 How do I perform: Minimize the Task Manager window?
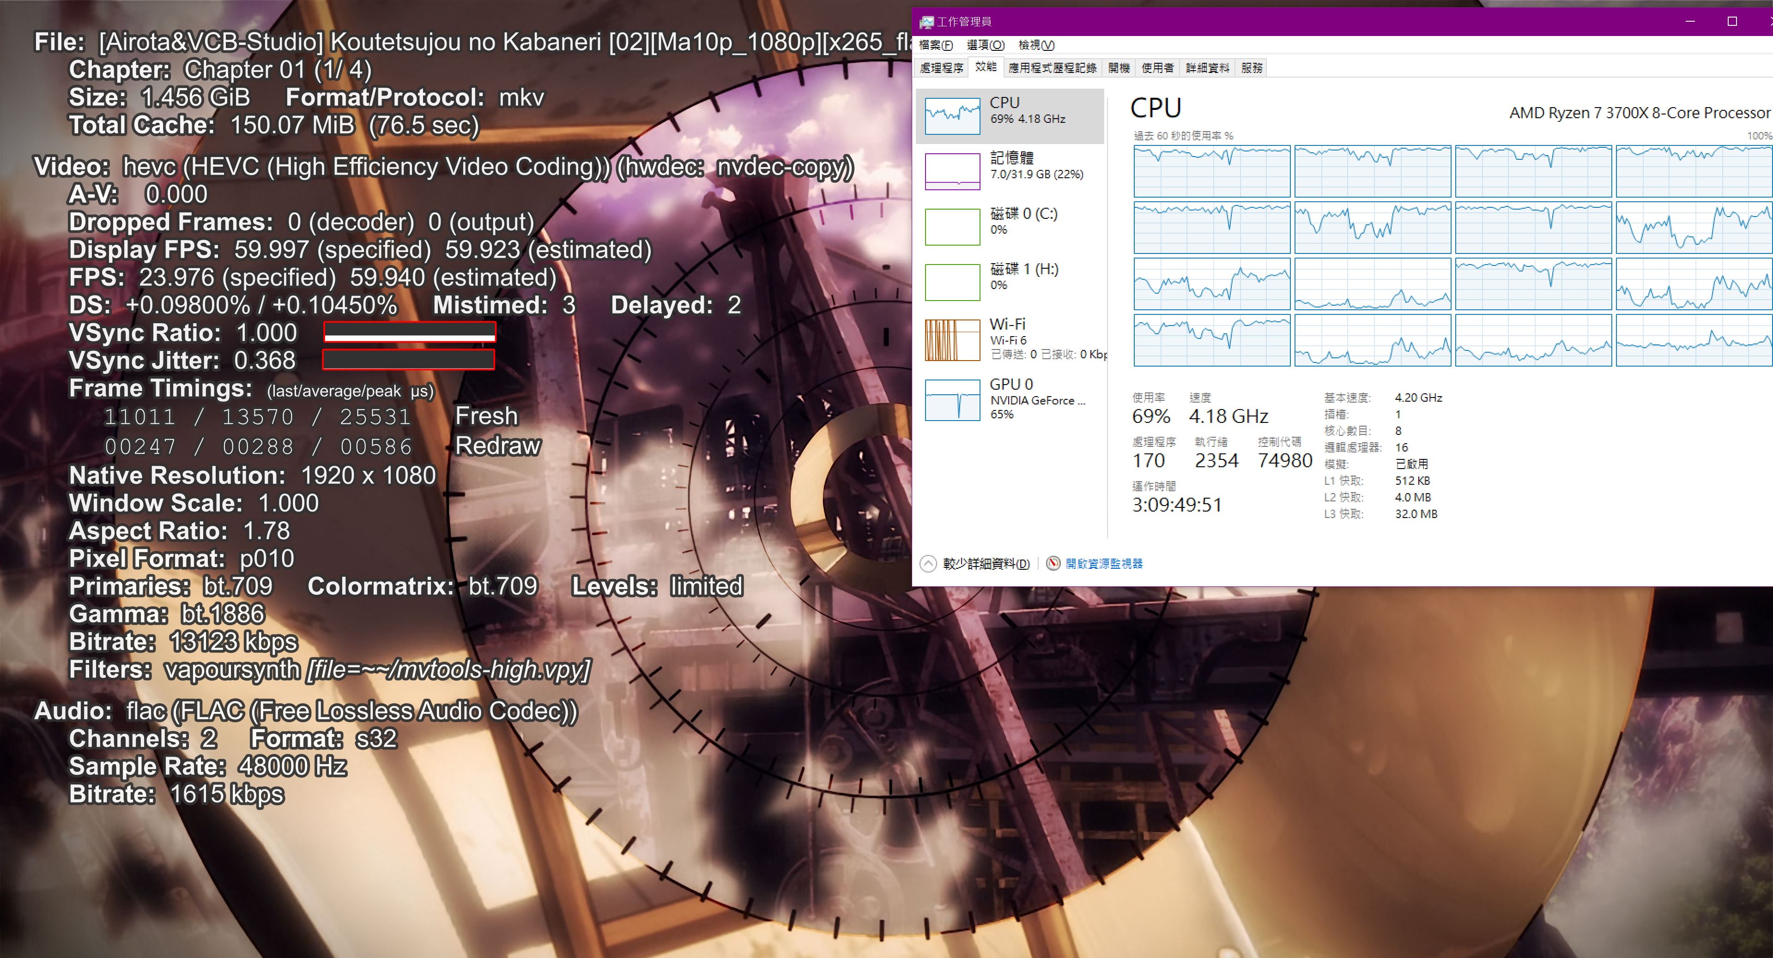point(1690,21)
